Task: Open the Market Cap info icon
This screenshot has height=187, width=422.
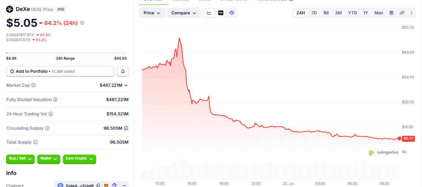Action: click(34, 85)
